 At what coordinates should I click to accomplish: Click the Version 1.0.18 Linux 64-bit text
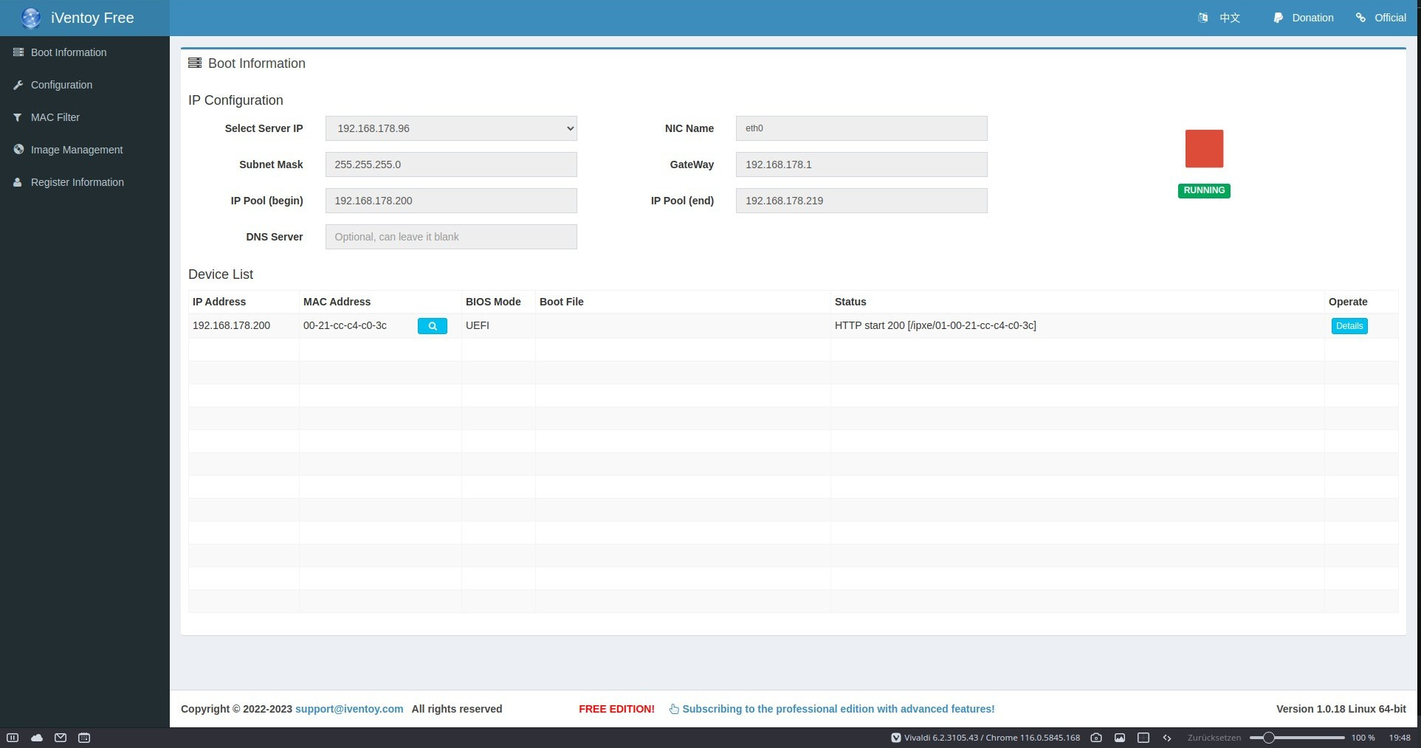coord(1341,709)
